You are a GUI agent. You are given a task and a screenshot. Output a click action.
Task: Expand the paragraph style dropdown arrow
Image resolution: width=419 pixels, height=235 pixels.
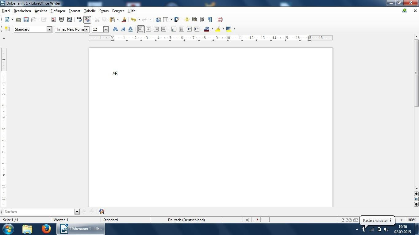click(x=49, y=29)
